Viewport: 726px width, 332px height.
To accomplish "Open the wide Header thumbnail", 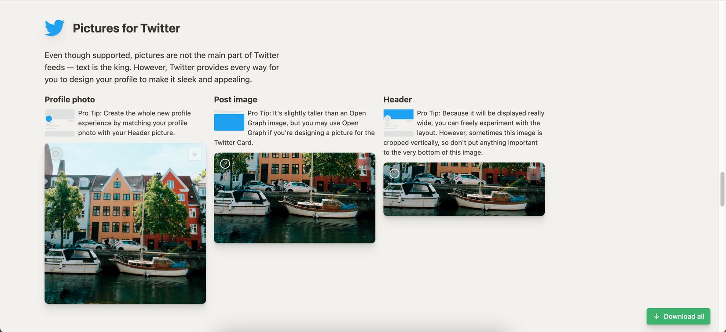I will coord(464,189).
